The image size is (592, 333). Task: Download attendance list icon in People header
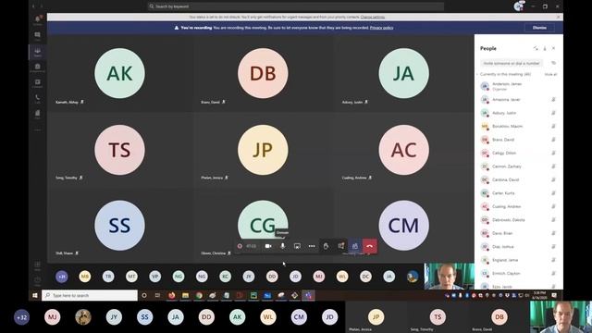pos(545,48)
